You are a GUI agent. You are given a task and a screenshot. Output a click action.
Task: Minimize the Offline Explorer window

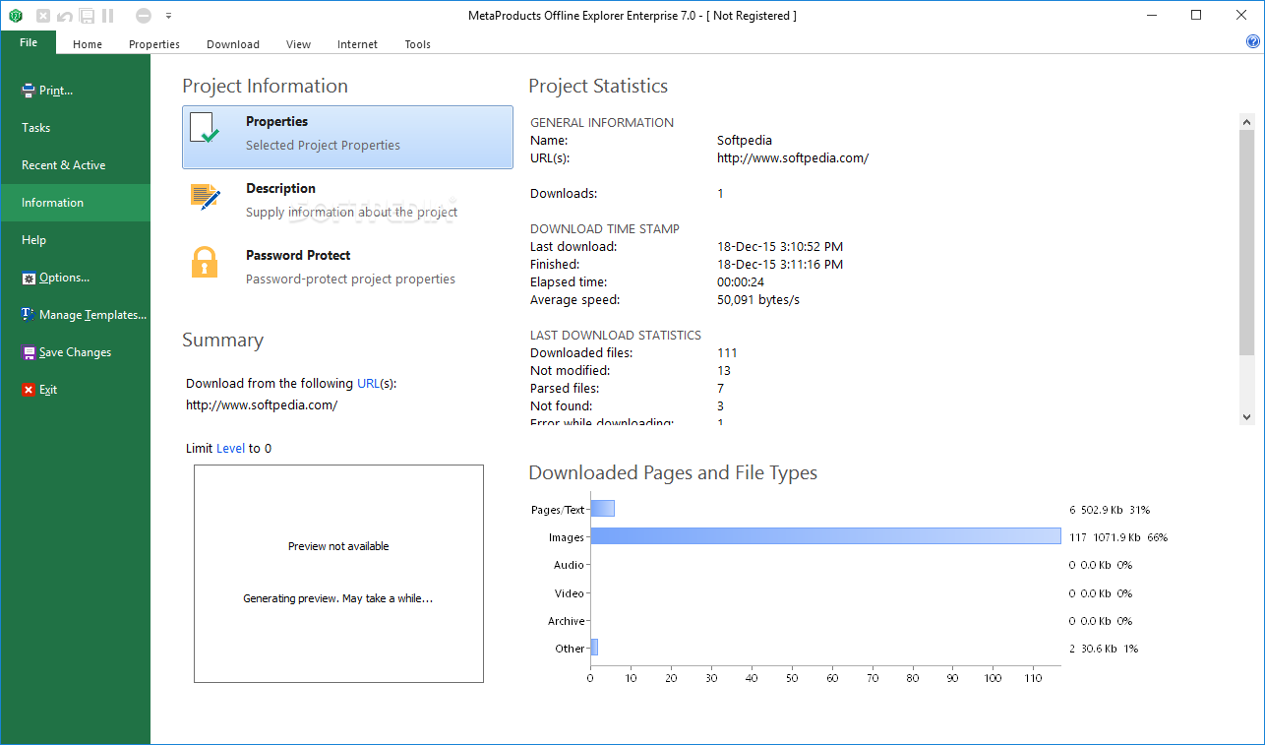point(1152,16)
